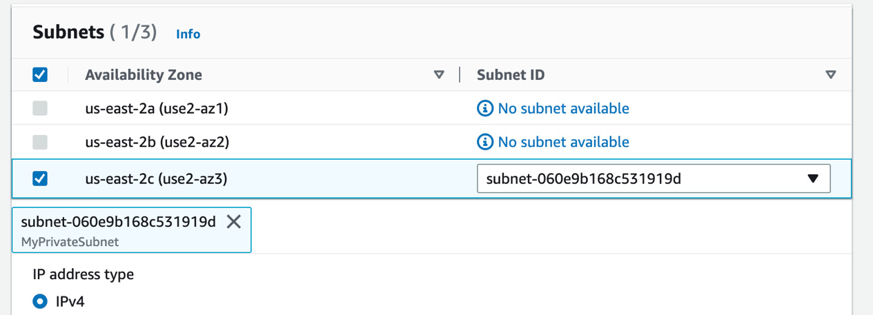Viewport: 873px width, 315px height.
Task: Click the dropdown arrow on subnet selector
Action: [813, 179]
